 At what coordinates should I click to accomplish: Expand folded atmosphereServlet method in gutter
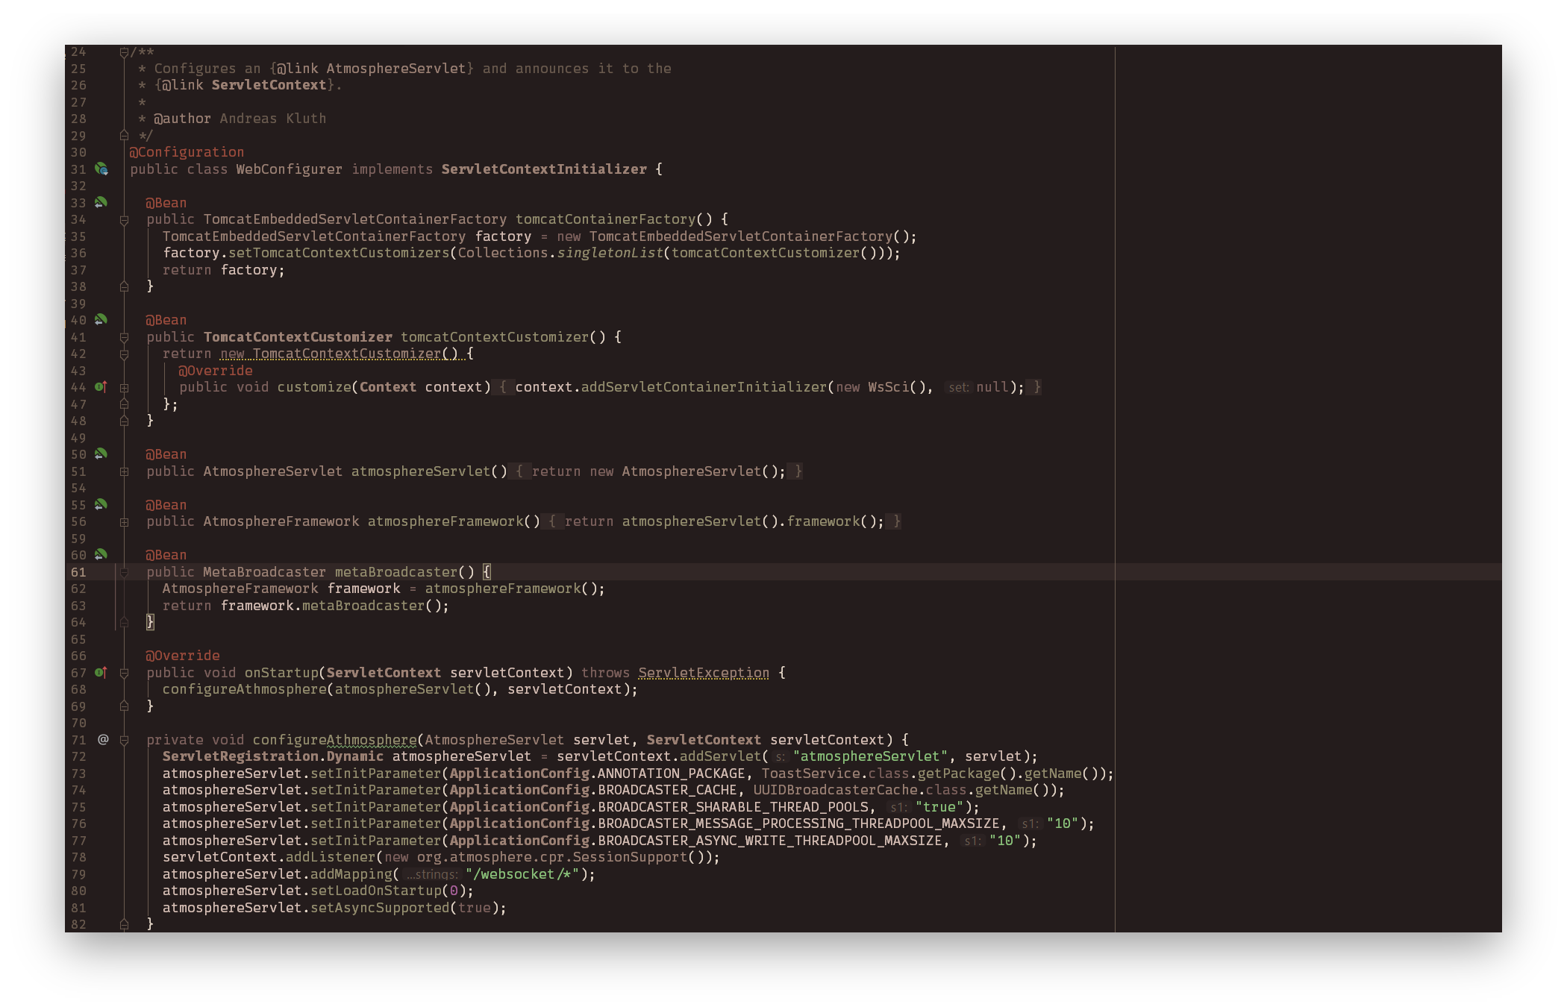coord(125,471)
